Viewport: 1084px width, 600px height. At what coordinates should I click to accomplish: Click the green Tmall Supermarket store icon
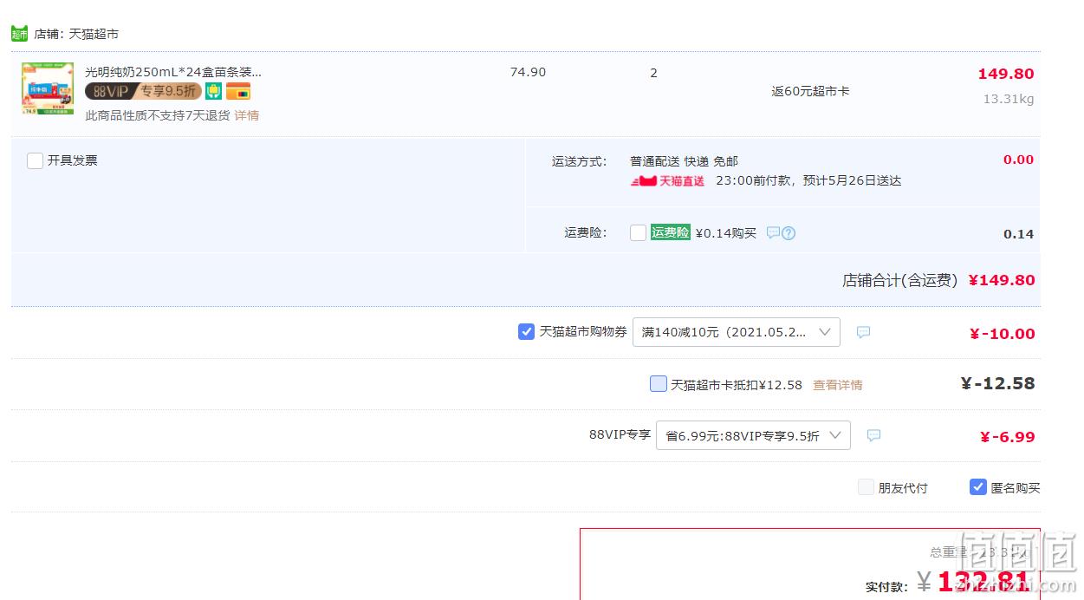(x=19, y=34)
